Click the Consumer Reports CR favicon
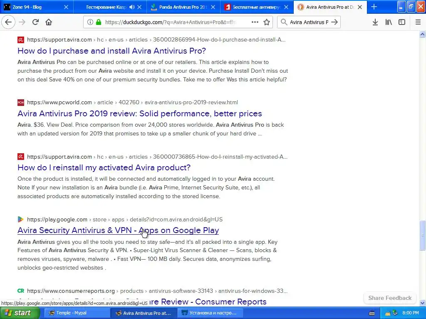 pyautogui.click(x=21, y=291)
